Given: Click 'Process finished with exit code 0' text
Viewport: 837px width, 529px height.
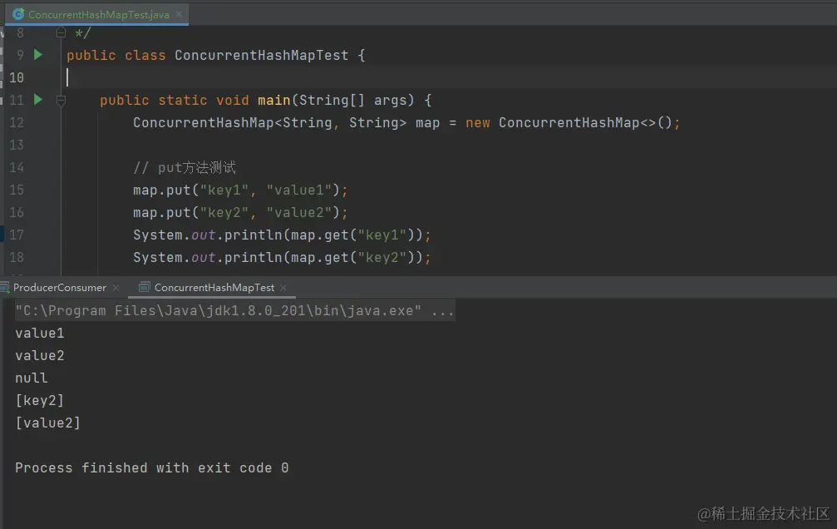Looking at the screenshot, I should (152, 468).
